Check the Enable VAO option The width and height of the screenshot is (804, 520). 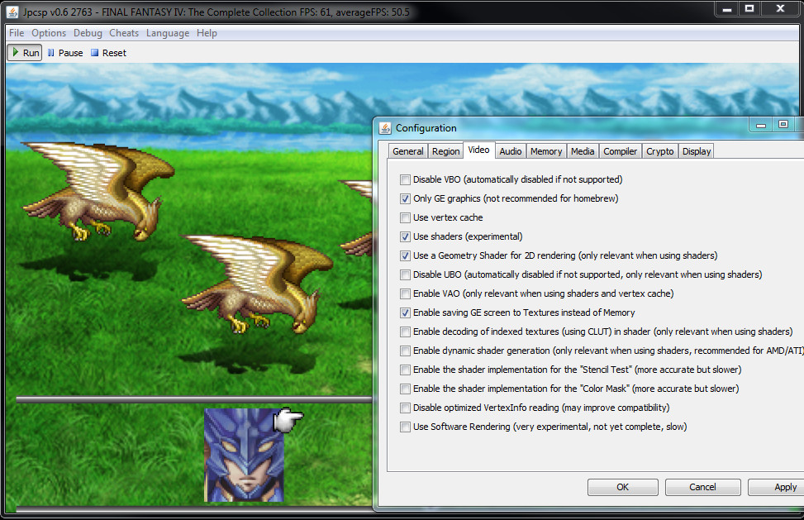[x=405, y=293]
